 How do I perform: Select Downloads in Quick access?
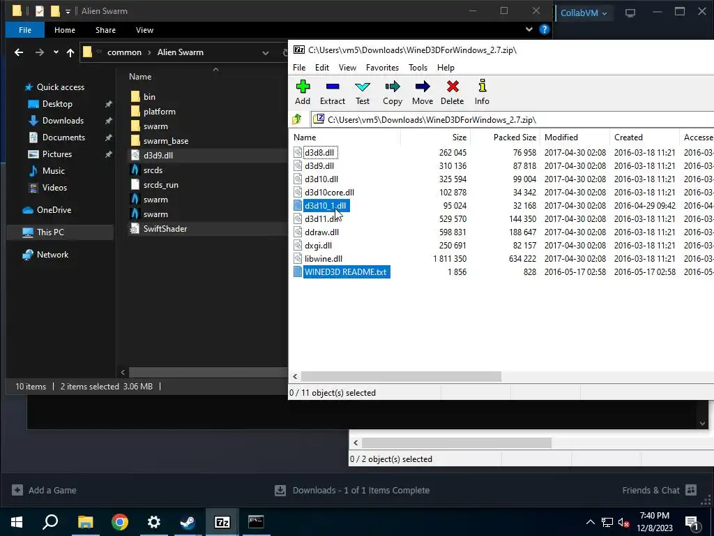point(63,121)
